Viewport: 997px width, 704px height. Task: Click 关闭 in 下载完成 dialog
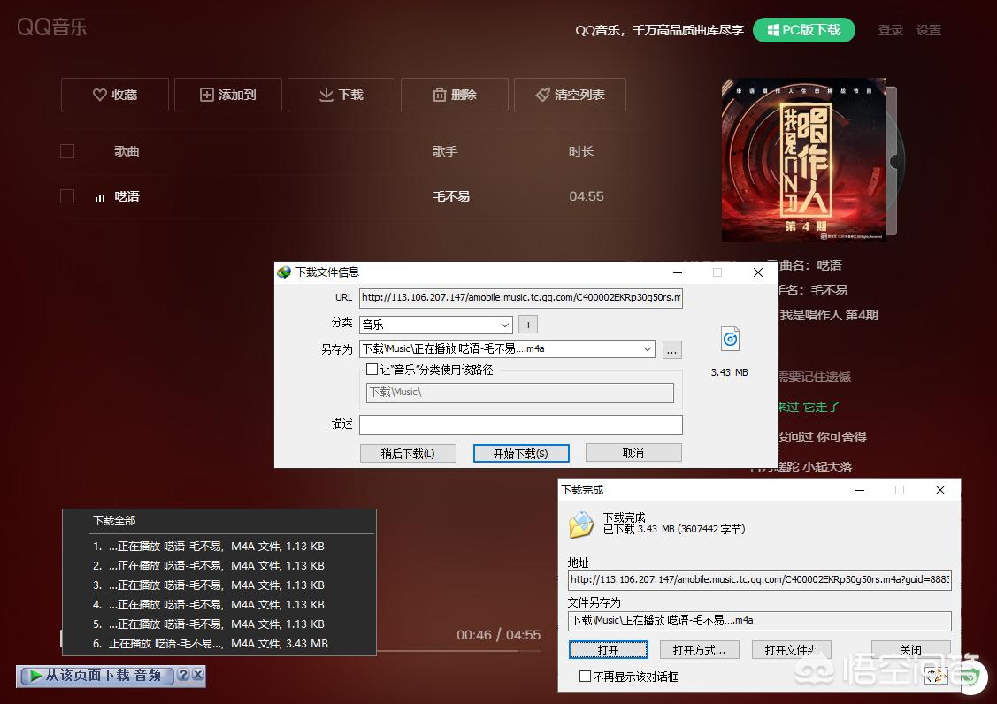[910, 650]
